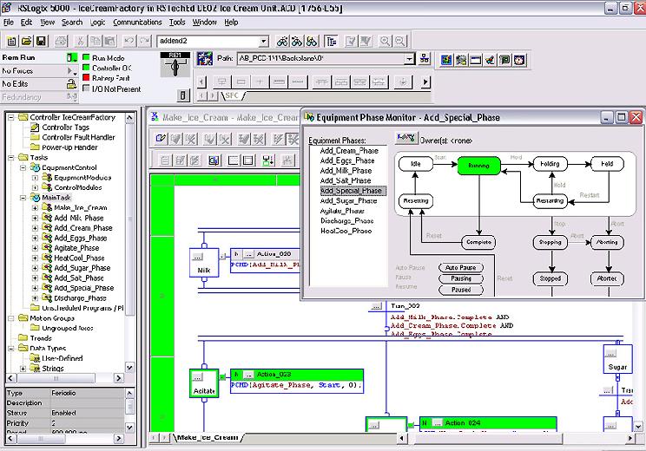Click the Verify controller toolbar icon

pos(366,41)
